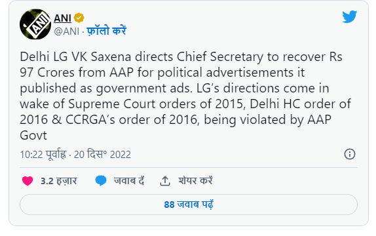Image resolution: width=376 pixels, height=236 pixels.
Task: Click the blue reply bubble icon
Action: point(101,181)
